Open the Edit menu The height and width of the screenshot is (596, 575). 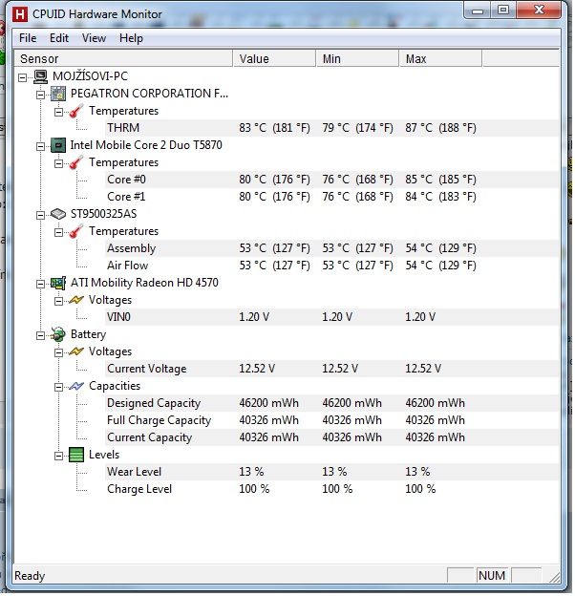59,38
